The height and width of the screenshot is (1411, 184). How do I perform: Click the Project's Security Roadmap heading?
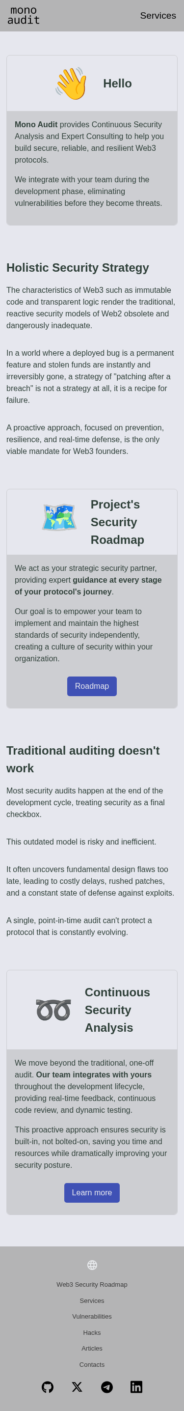117,522
